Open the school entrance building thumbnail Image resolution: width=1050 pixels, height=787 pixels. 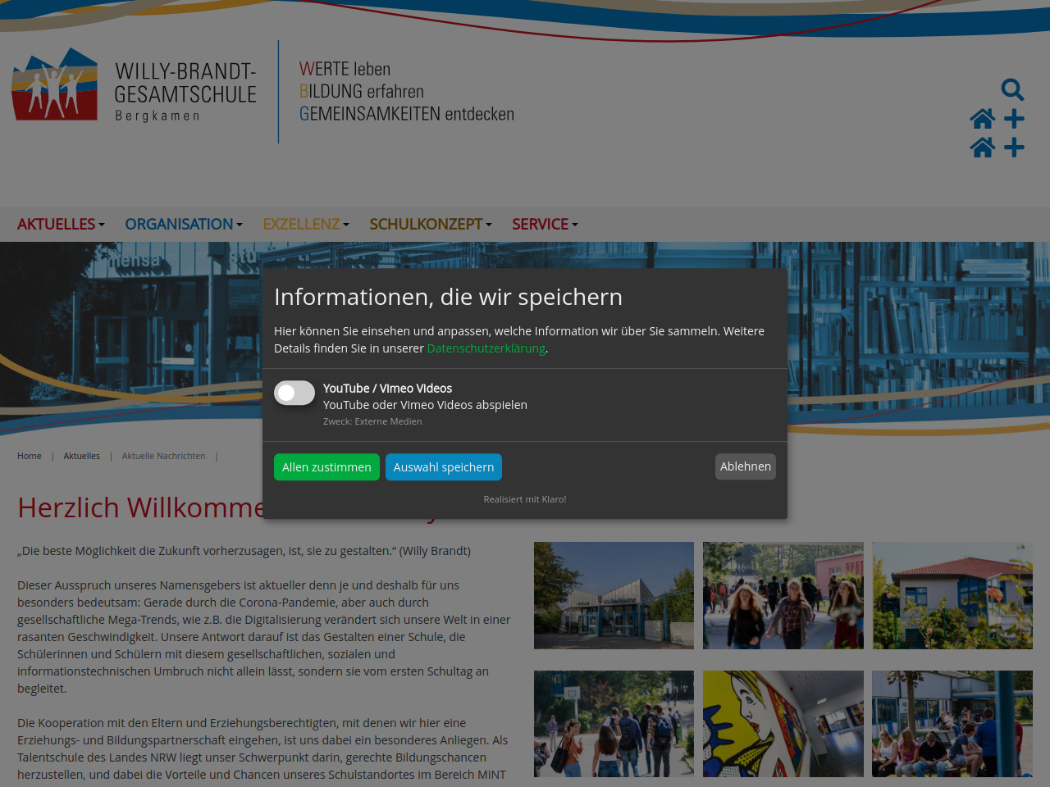614,595
